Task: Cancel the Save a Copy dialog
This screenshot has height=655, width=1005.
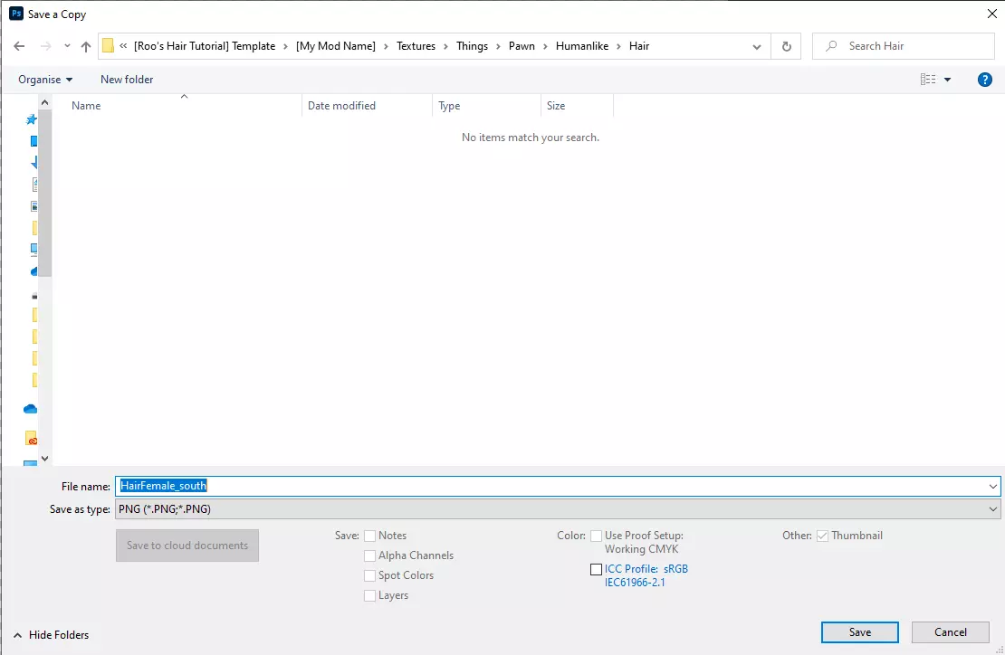Action: tap(950, 632)
